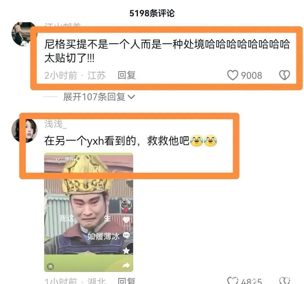
Task: Like the comment with 9008 likes
Action: point(233,75)
